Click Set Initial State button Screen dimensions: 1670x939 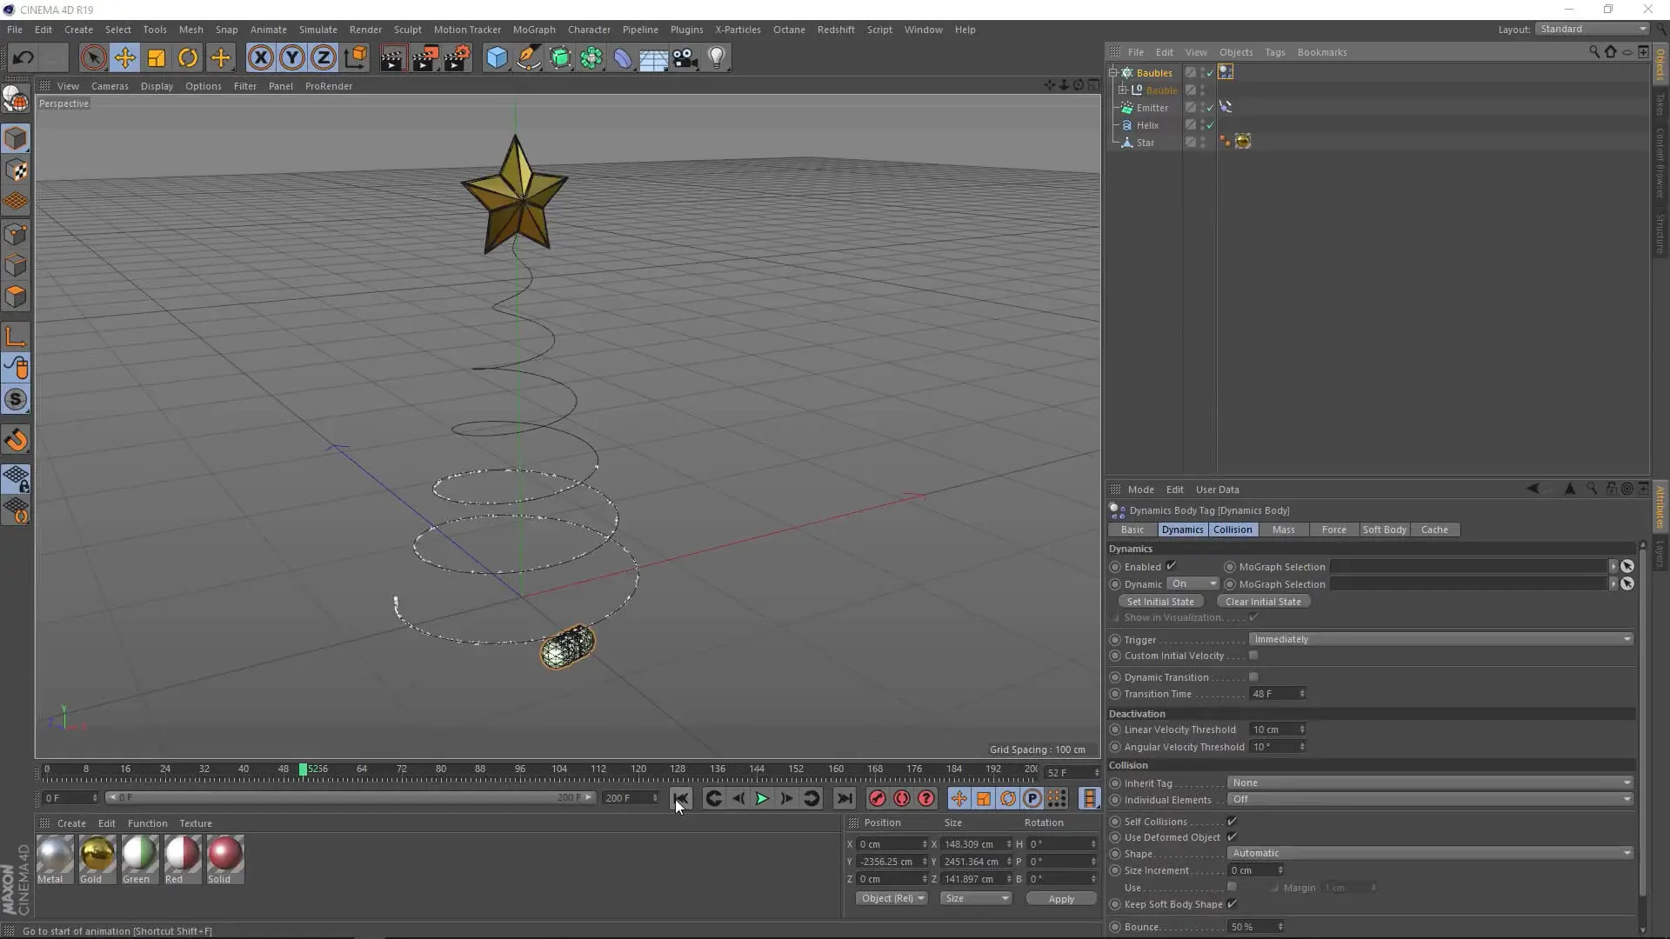tap(1160, 602)
